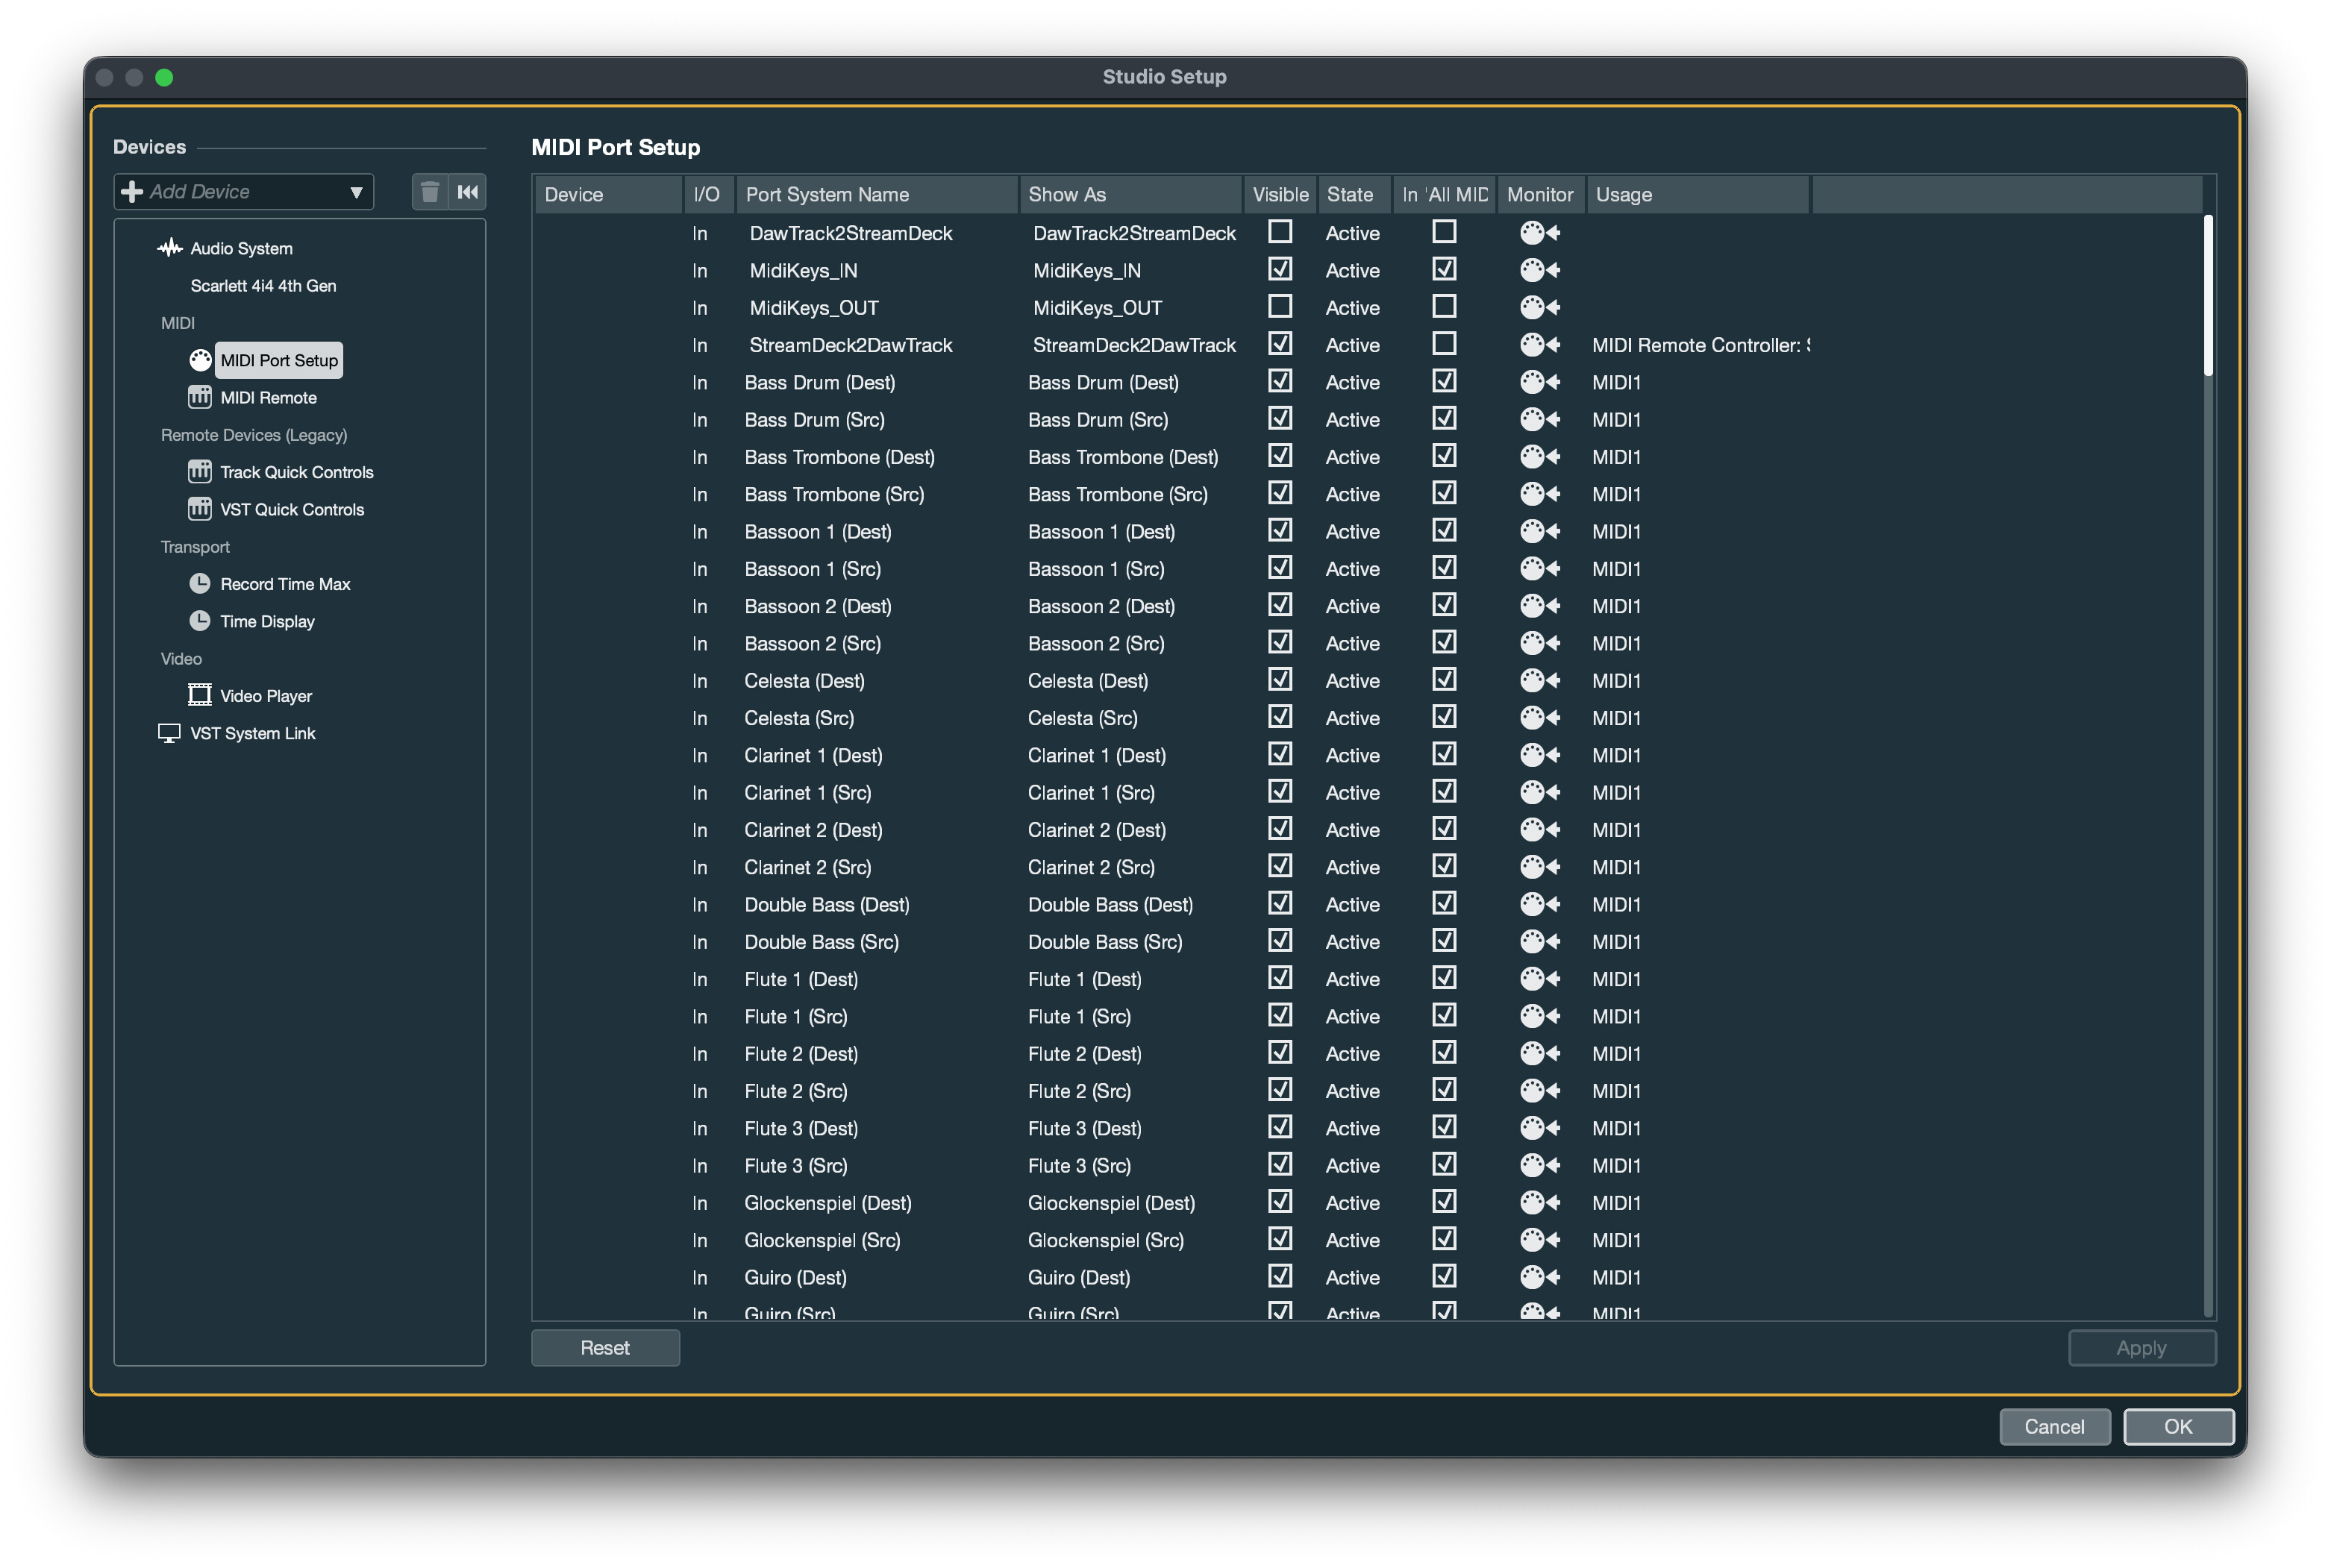
Task: Click the Cancel button
Action: pos(2054,1426)
